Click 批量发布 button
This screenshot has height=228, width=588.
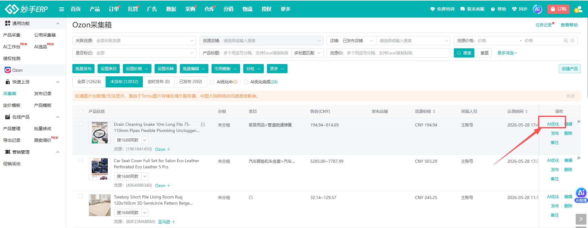(x=83, y=69)
